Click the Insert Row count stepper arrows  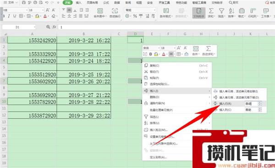pyautogui.click(x=260, y=104)
